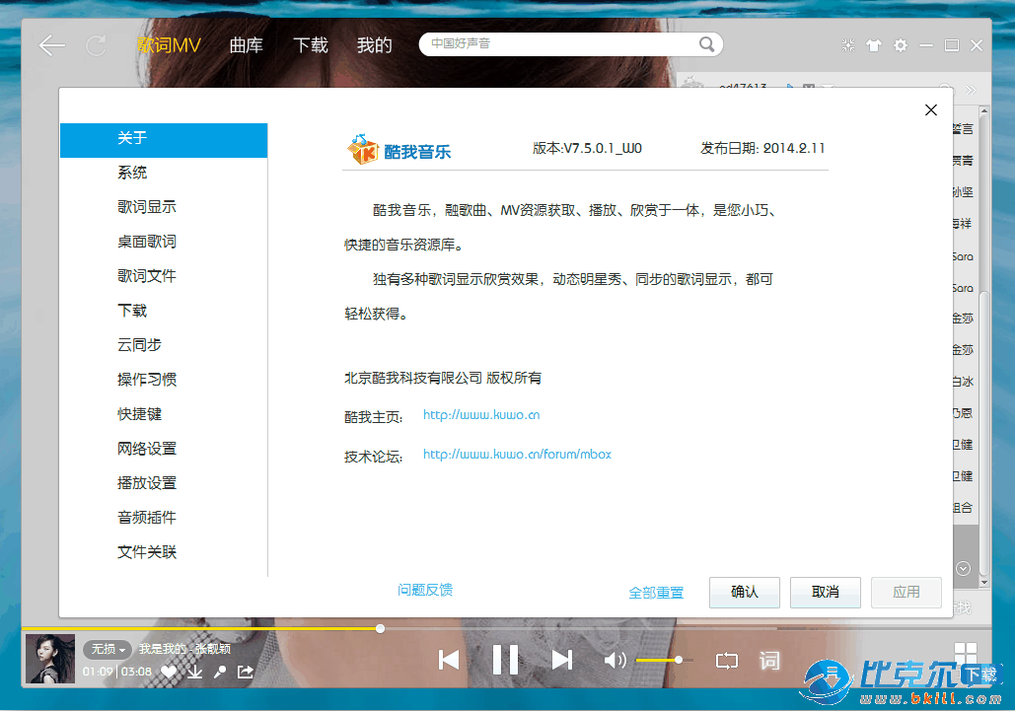Switch to the 曲库 tab
1015x711 pixels.
tap(246, 45)
